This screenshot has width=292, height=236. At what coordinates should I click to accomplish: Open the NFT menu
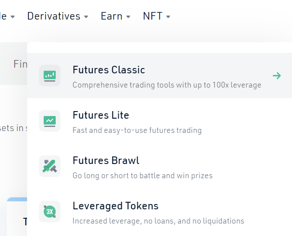click(153, 16)
